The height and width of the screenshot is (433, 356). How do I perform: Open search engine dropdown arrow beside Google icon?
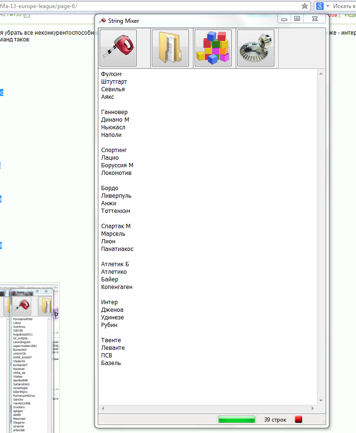328,6
